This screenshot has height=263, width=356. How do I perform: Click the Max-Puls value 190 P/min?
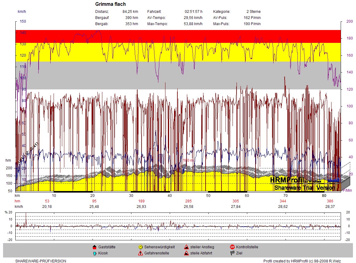pyautogui.click(x=252, y=24)
